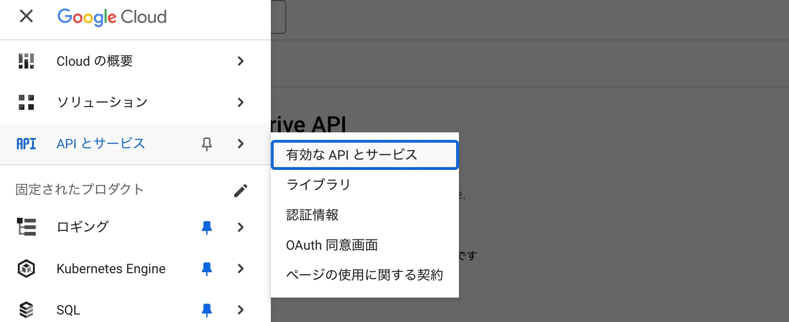789x322 pixels.
Task: Click the SQL stacked layers icon
Action: pyautogui.click(x=26, y=310)
